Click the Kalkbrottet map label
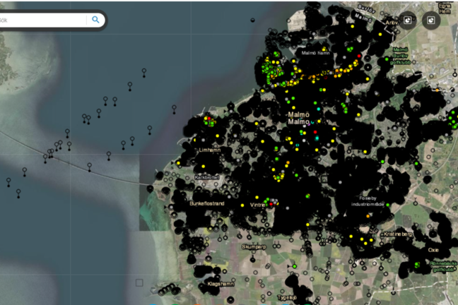This screenshot has height=305, width=458. (x=206, y=177)
